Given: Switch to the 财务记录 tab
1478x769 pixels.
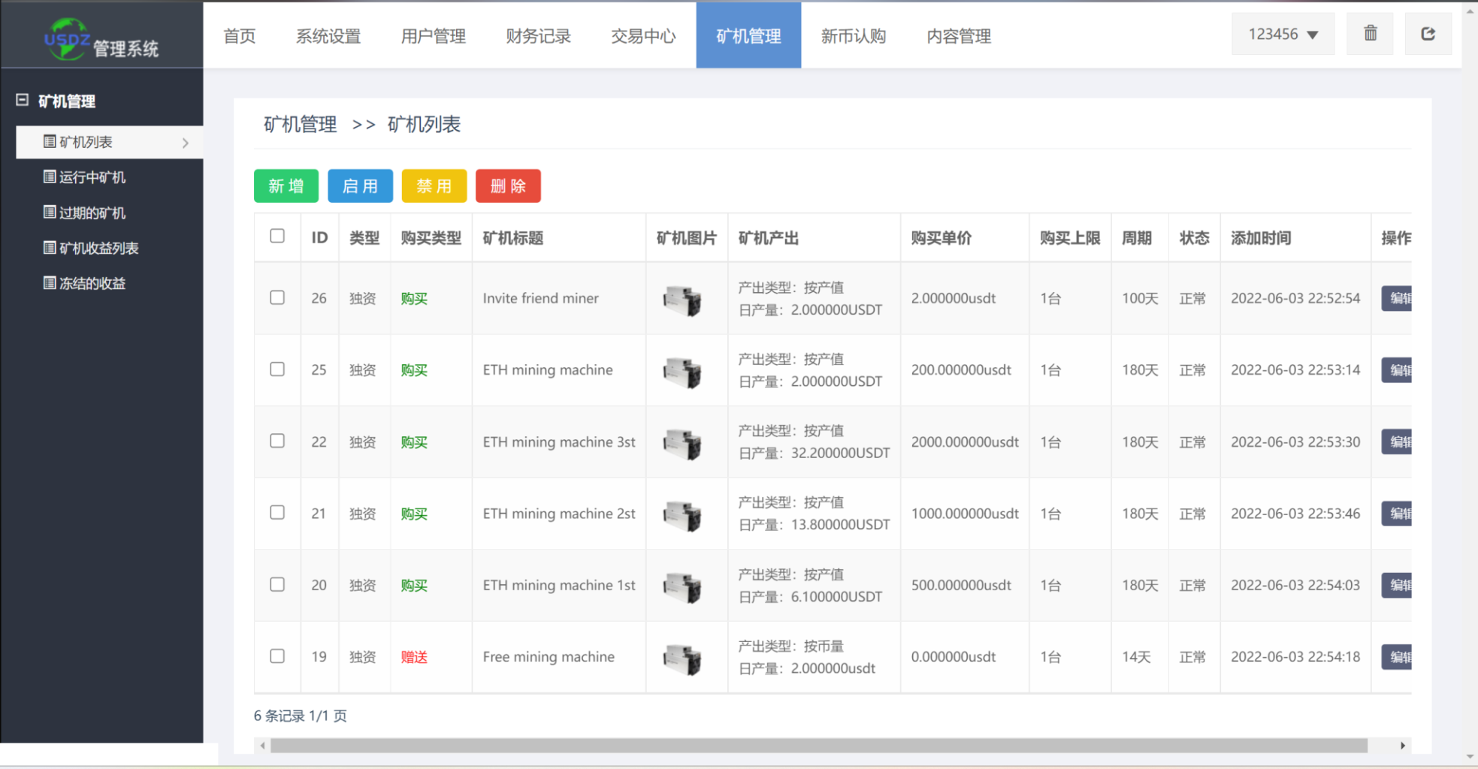Looking at the screenshot, I should coord(538,35).
